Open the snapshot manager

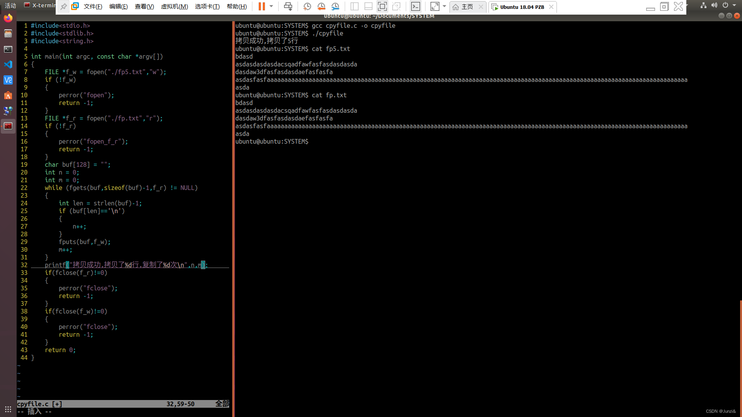335,7
